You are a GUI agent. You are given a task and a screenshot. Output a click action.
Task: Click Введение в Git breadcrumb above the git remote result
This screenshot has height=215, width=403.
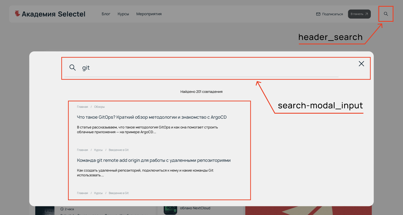pyautogui.click(x=119, y=150)
